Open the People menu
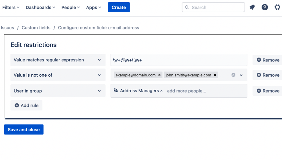Screen dimensions: 282x160 (71, 7)
